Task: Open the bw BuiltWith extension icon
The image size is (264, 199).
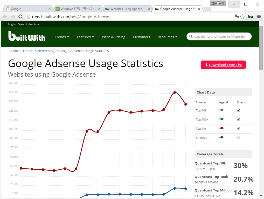Action: [251, 16]
